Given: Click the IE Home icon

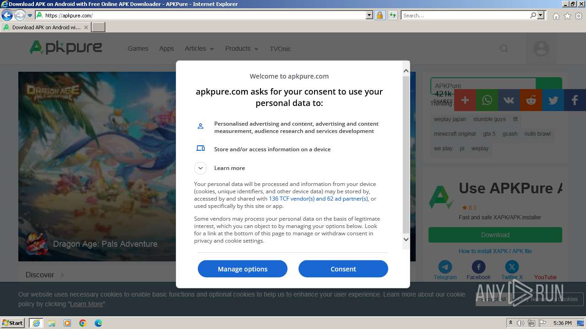Looking at the screenshot, I should [x=556, y=16].
